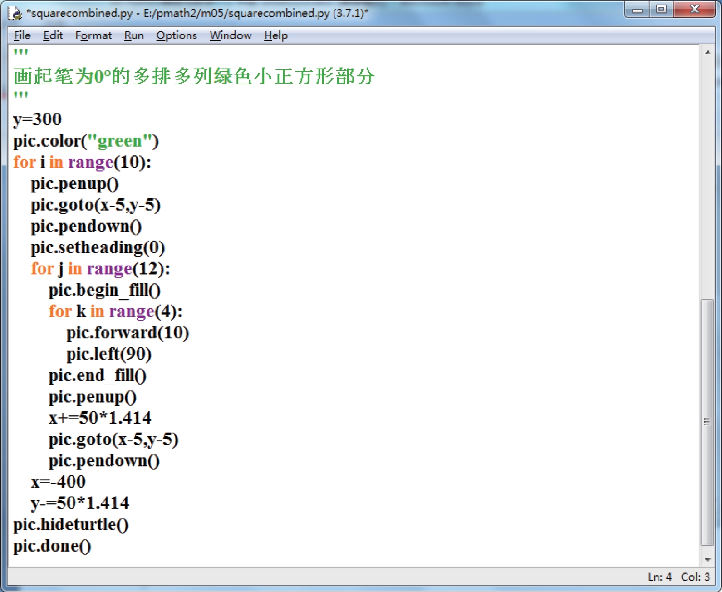Click the line pic.setheading(0)

click(x=98, y=247)
